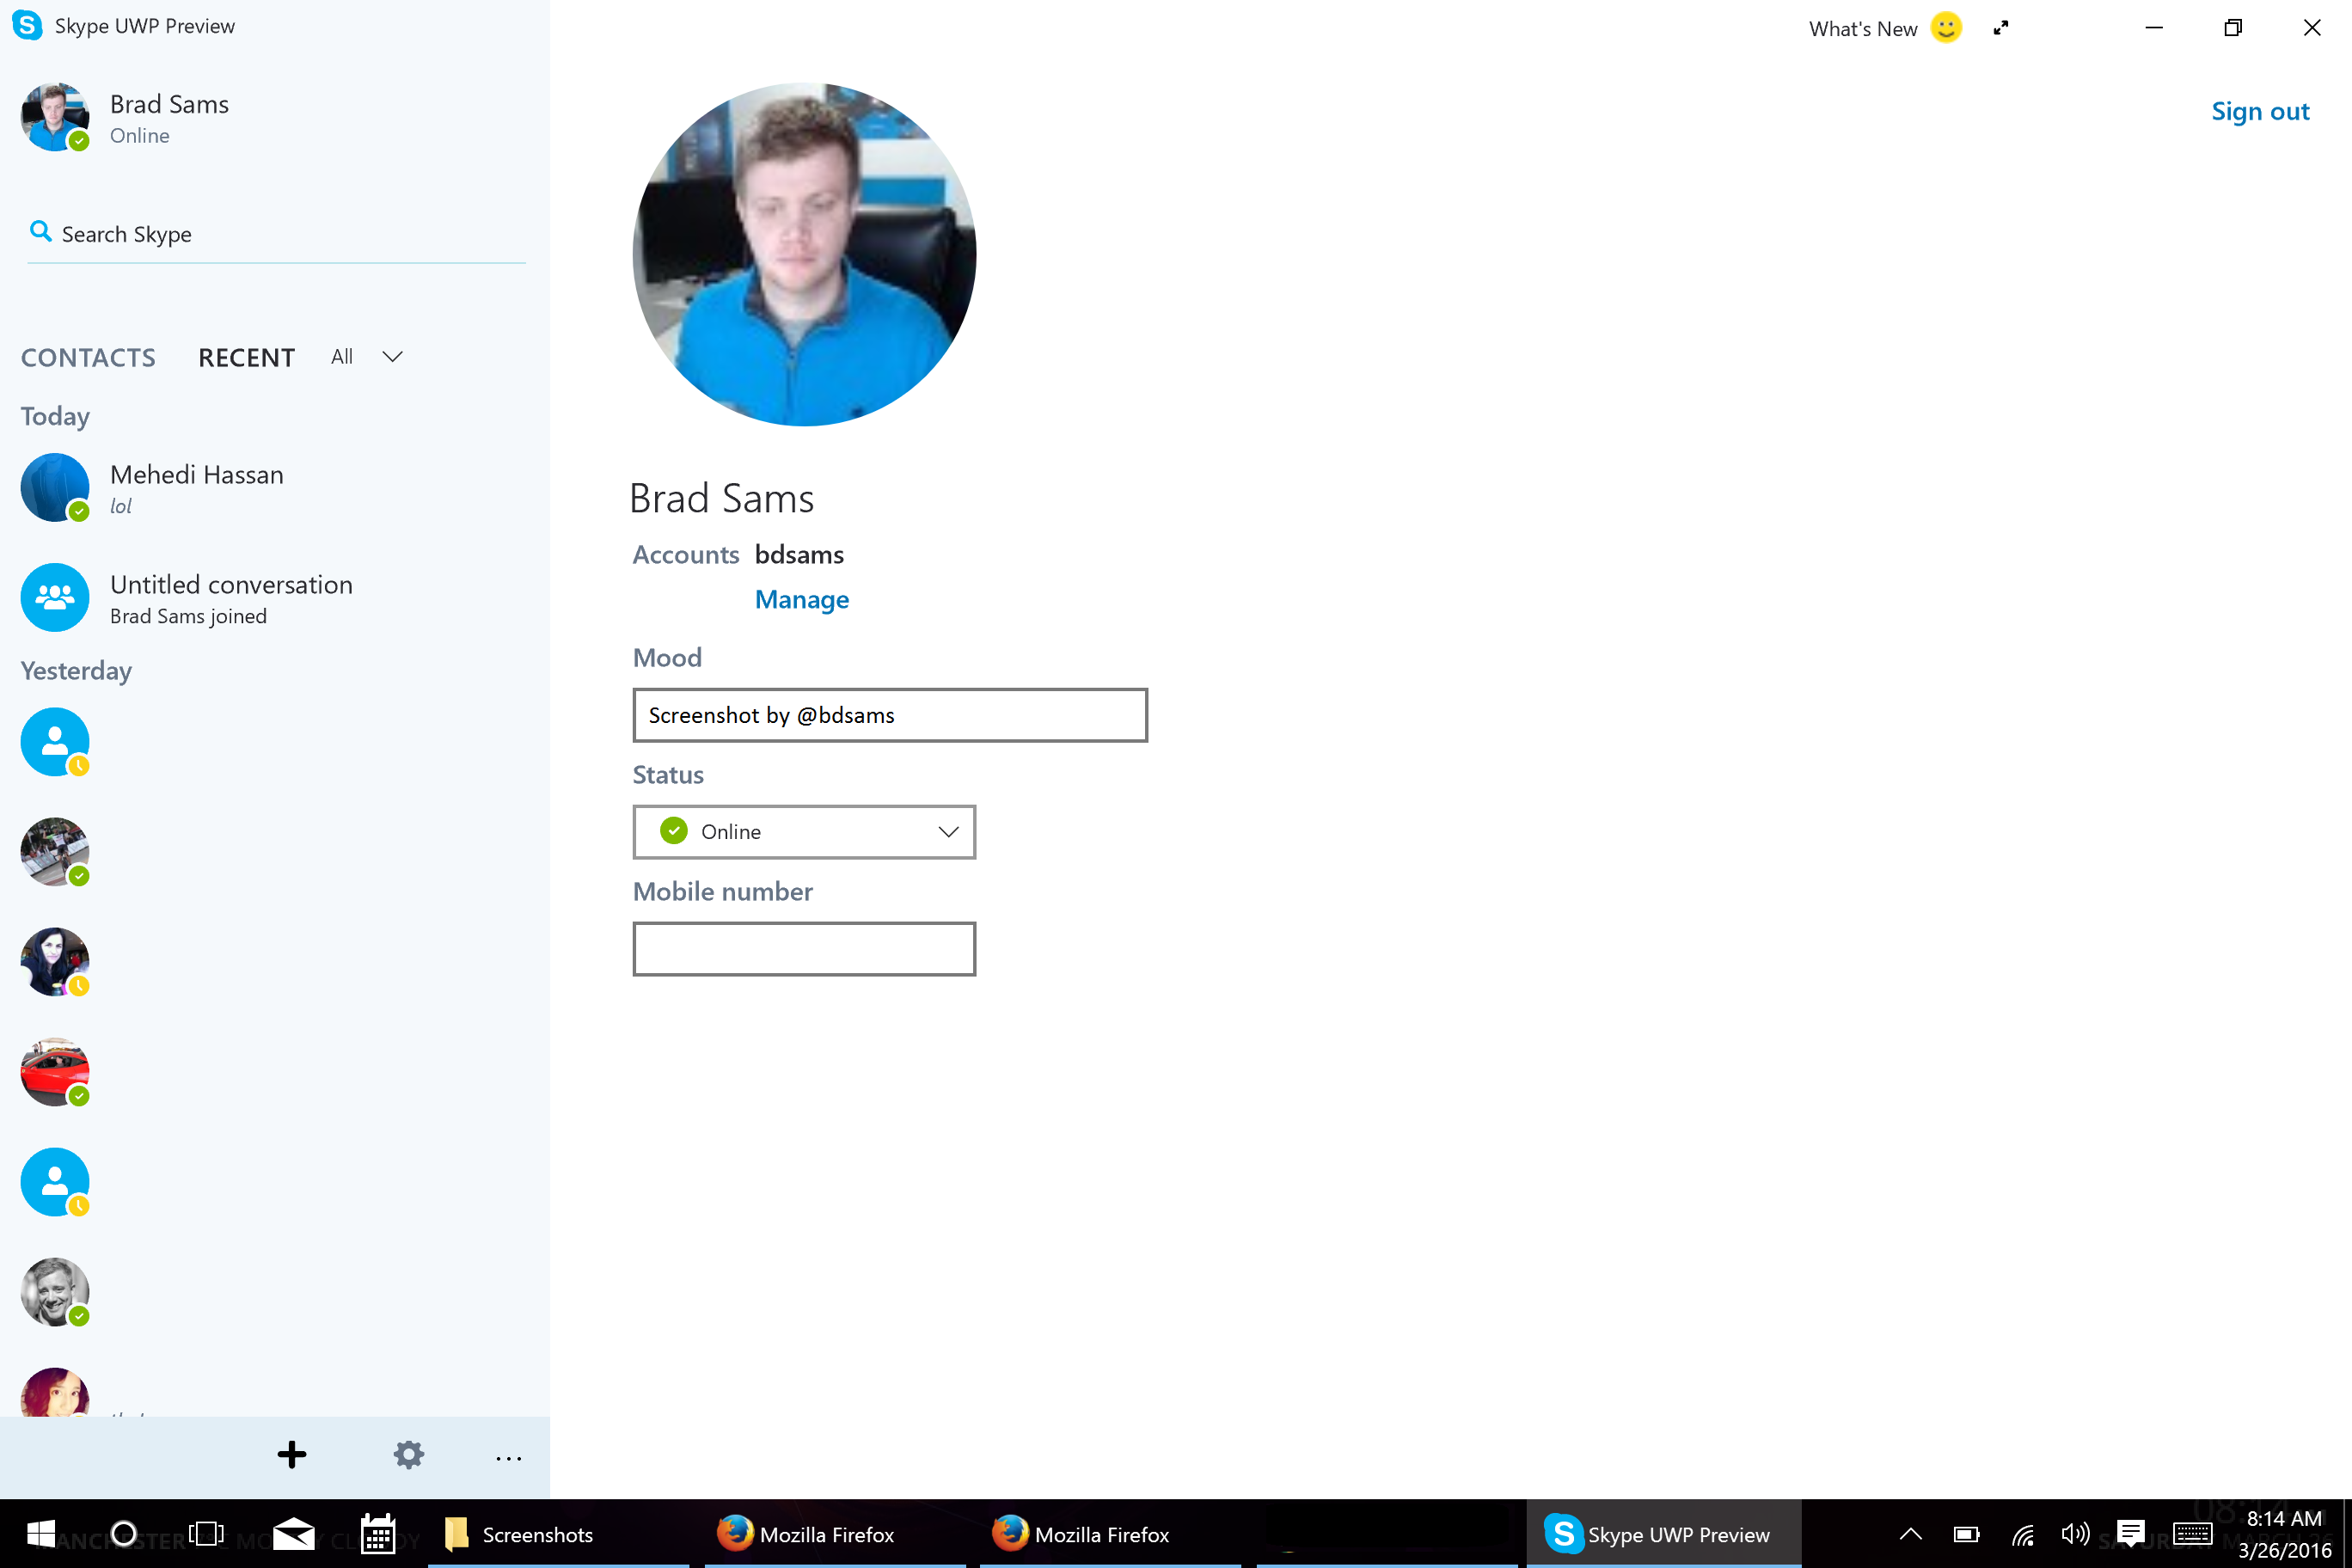2352x1568 pixels.
Task: Expand the All filter chevron
Action: click(x=392, y=357)
